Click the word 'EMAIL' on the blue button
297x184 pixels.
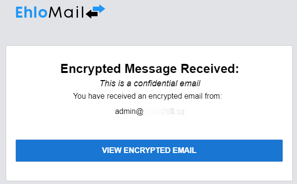[184, 151]
